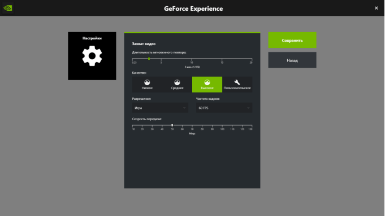385x216 pixels.
Task: Open the Разрешение dropdown showing Игра
Action: point(160,108)
